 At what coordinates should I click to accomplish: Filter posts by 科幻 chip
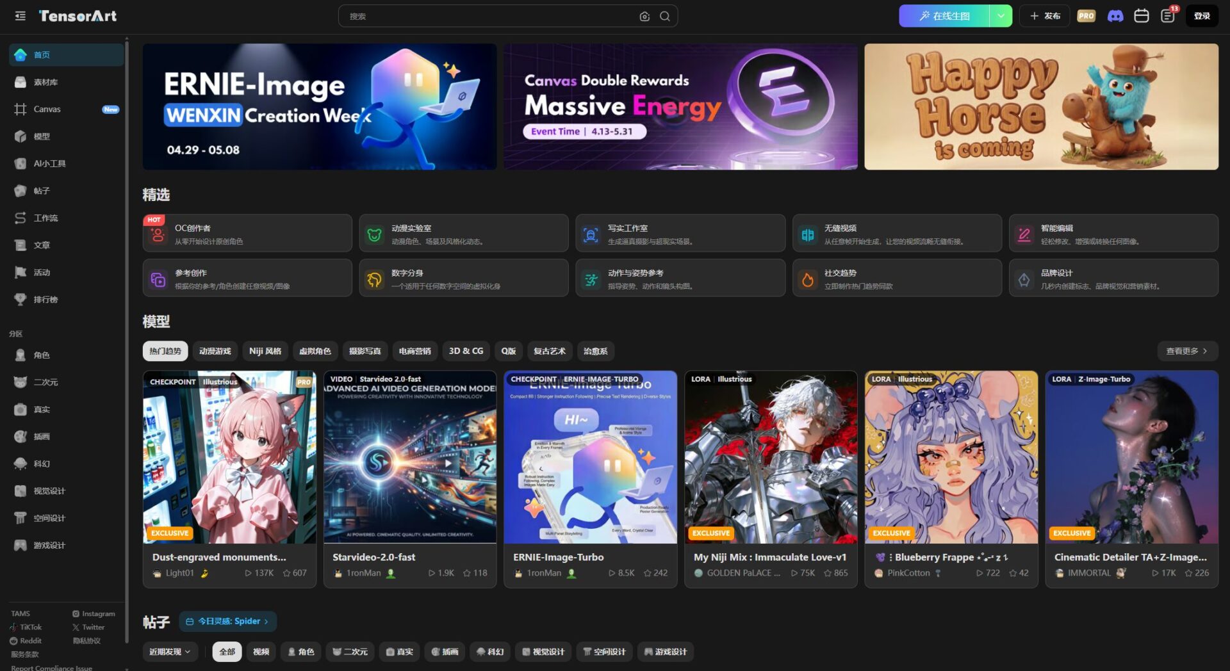(x=490, y=652)
